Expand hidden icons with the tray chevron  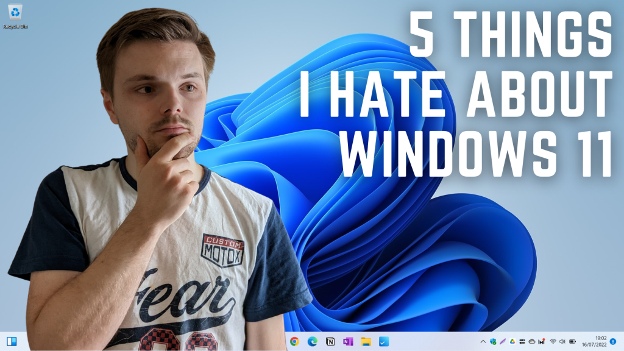[x=482, y=342]
